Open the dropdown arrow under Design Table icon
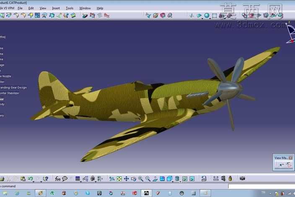The image size is (295, 197). [x=80, y=182]
